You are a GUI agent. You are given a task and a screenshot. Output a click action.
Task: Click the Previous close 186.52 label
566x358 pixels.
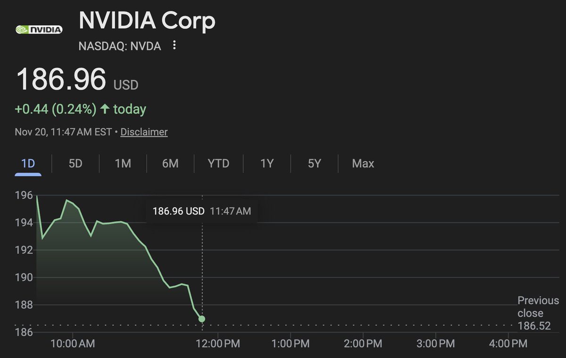(538, 313)
